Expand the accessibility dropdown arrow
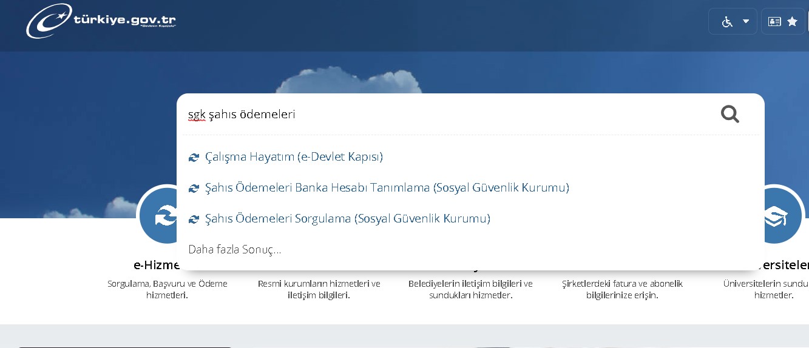 coord(746,22)
